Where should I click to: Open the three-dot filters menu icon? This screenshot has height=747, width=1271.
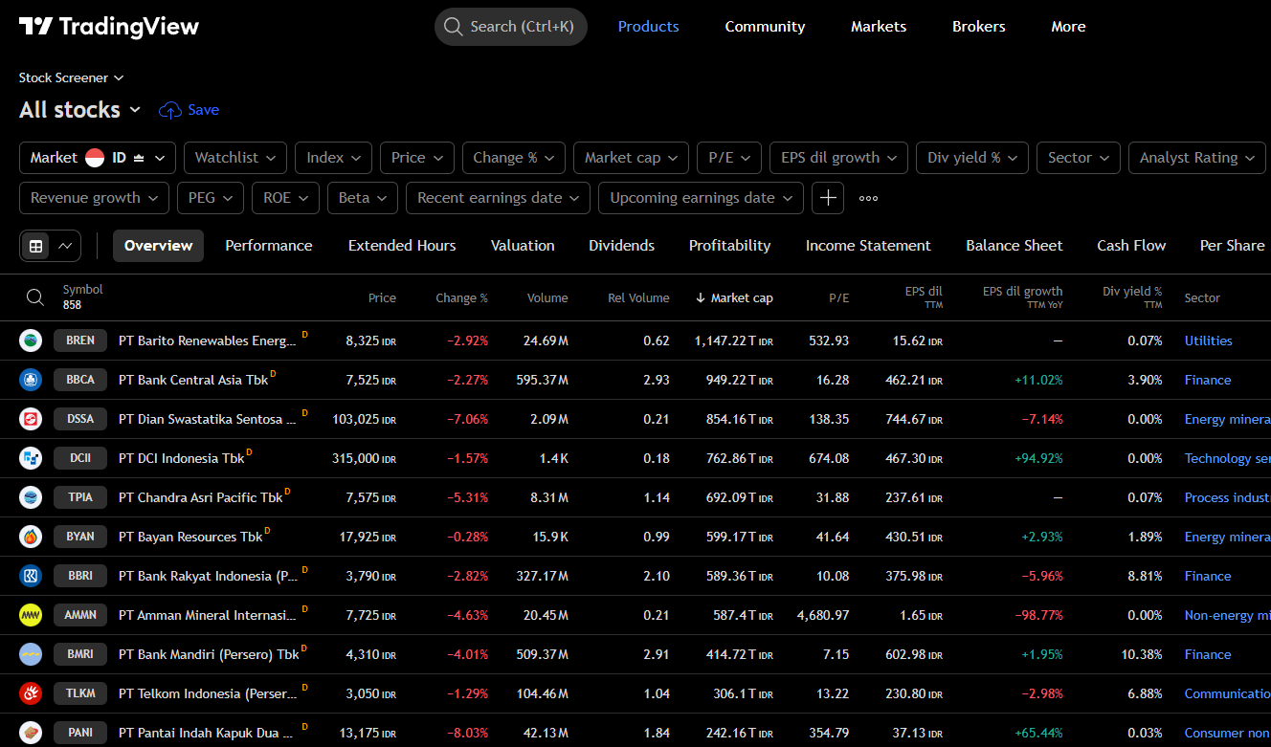tap(867, 198)
